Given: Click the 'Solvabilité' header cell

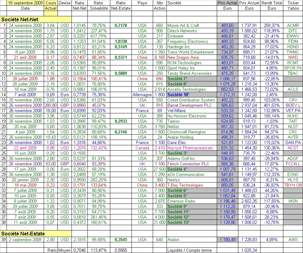Looking at the screenshot, I should tap(99, 8).
